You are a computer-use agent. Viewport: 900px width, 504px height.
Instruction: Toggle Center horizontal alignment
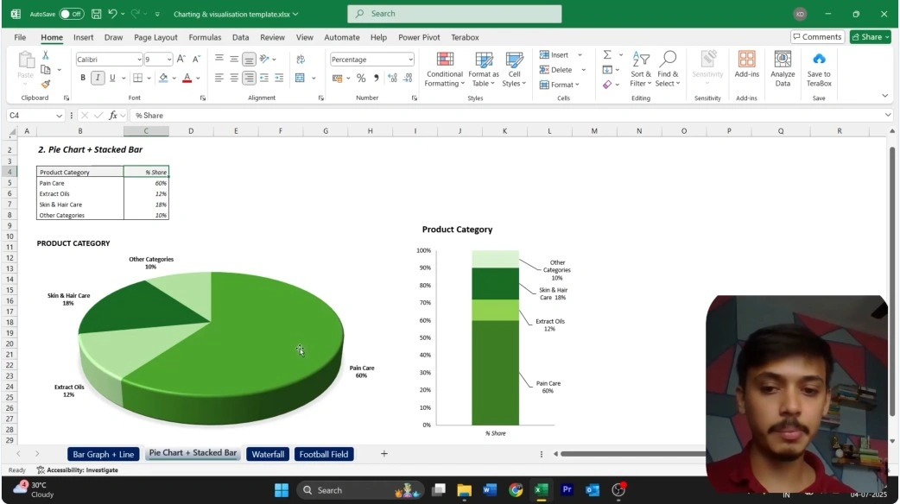click(x=234, y=78)
